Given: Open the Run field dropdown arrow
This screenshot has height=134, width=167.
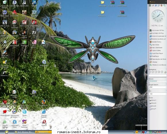Looking at the screenshot, I should 166,94.
